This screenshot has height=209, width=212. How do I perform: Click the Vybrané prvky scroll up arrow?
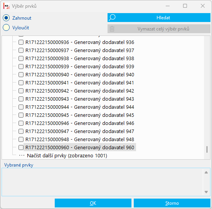click(206, 172)
